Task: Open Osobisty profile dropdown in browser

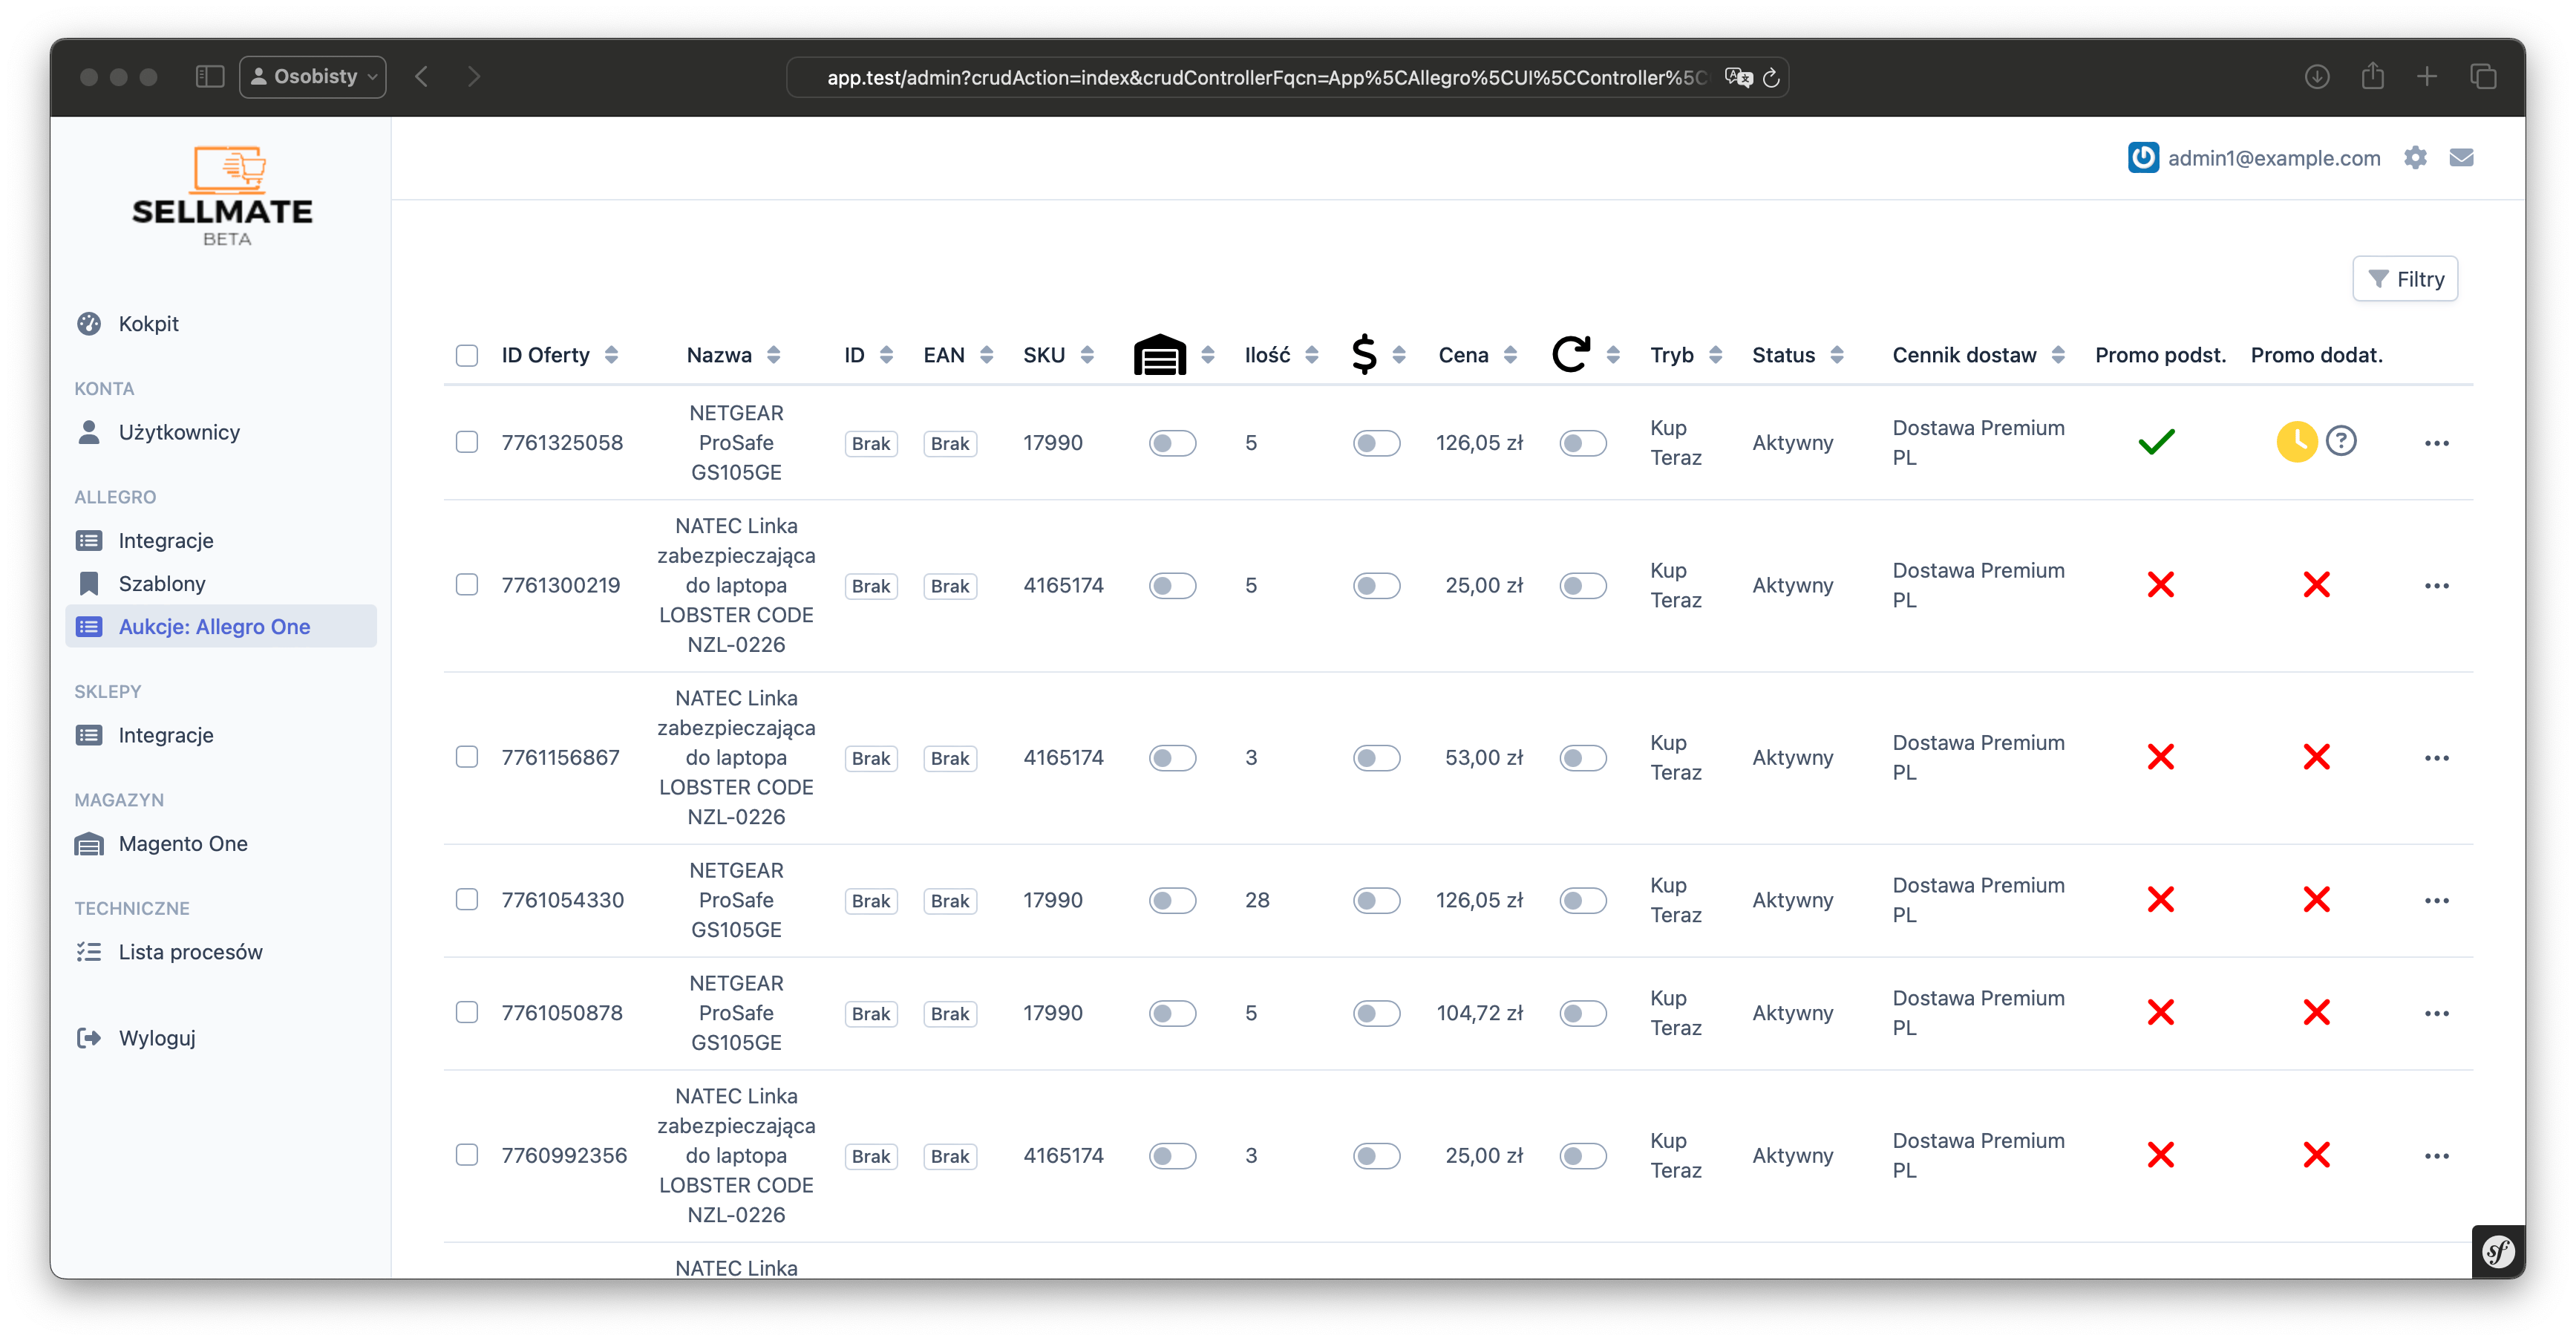Action: coord(312,76)
